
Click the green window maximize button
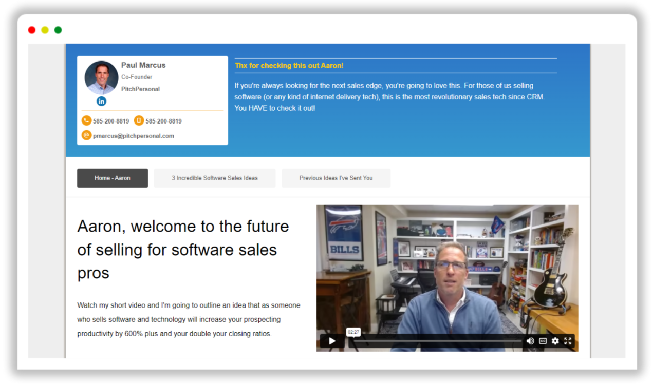58,30
